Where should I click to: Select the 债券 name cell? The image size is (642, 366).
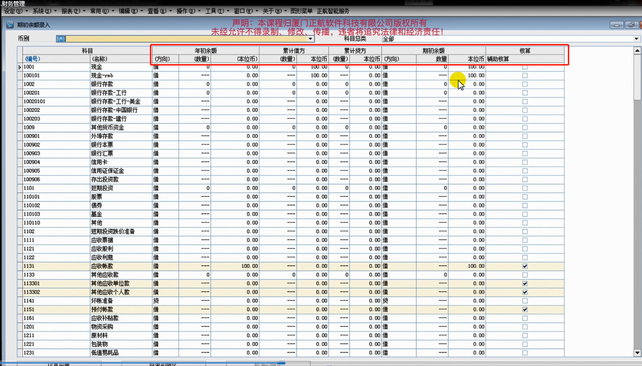[121, 205]
